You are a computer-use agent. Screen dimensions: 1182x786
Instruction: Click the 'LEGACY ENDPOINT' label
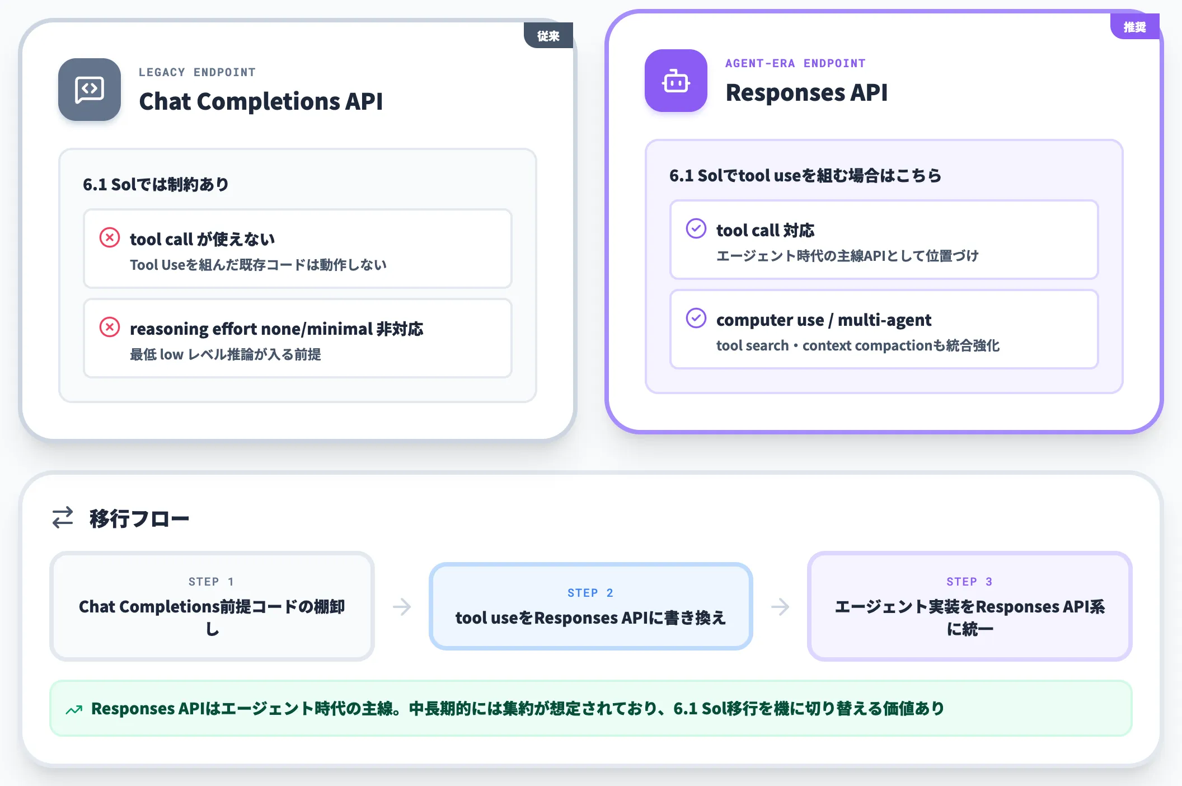[x=198, y=72]
